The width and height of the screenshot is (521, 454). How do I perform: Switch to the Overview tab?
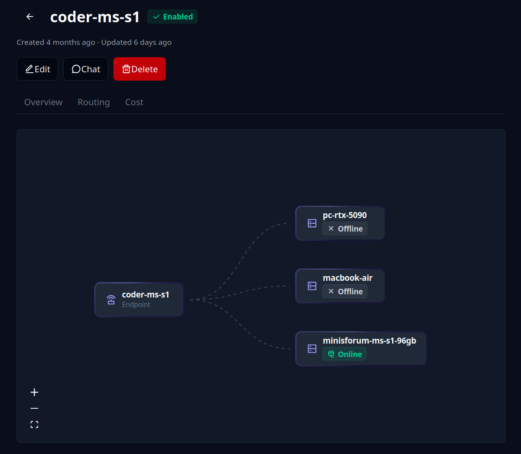click(43, 102)
